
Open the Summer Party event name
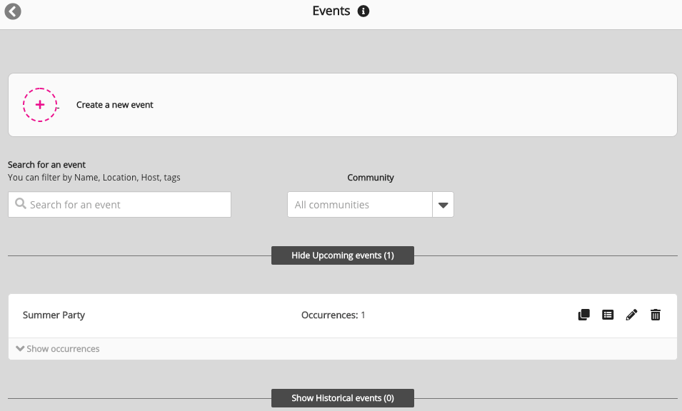coord(54,315)
